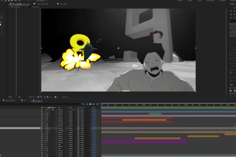Image resolution: width=236 pixels, height=157 pixels.
Task: Click the Mode column header
Action: pyautogui.click(x=59, y=108)
